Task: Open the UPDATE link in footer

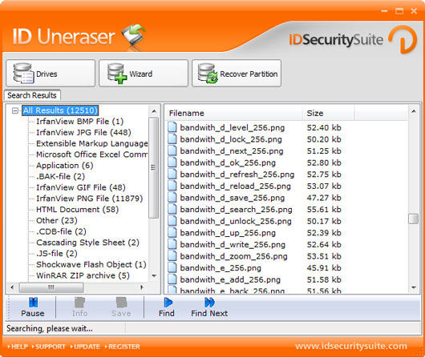Action: click(85, 347)
